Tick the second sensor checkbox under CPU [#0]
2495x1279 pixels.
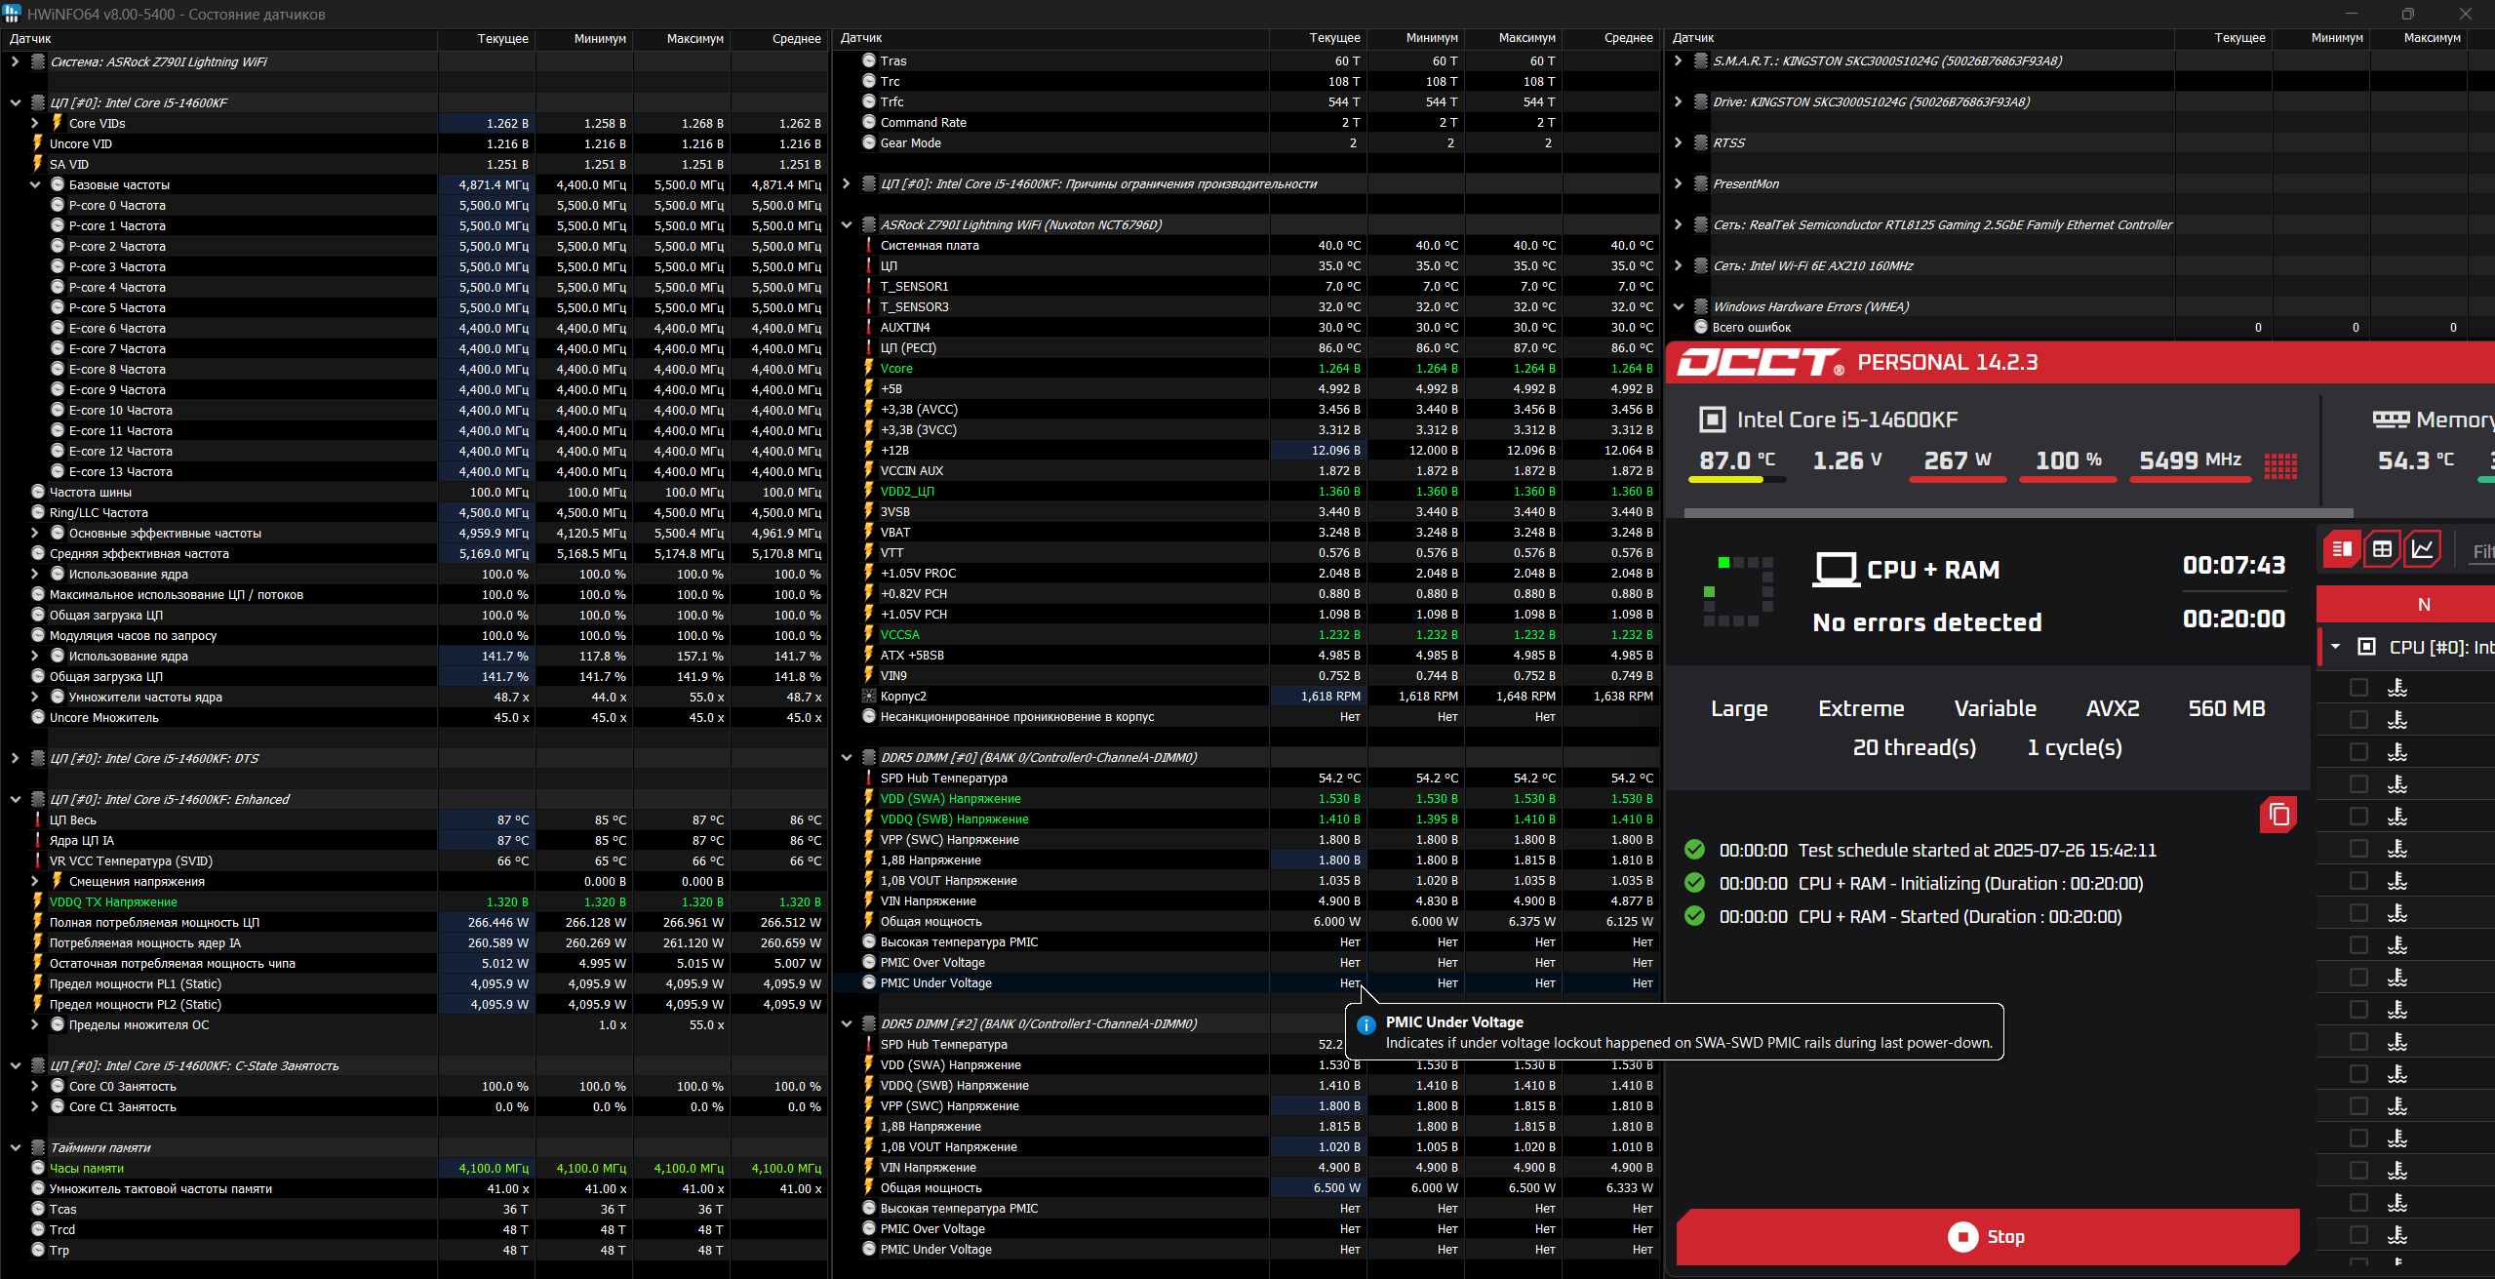2358,720
